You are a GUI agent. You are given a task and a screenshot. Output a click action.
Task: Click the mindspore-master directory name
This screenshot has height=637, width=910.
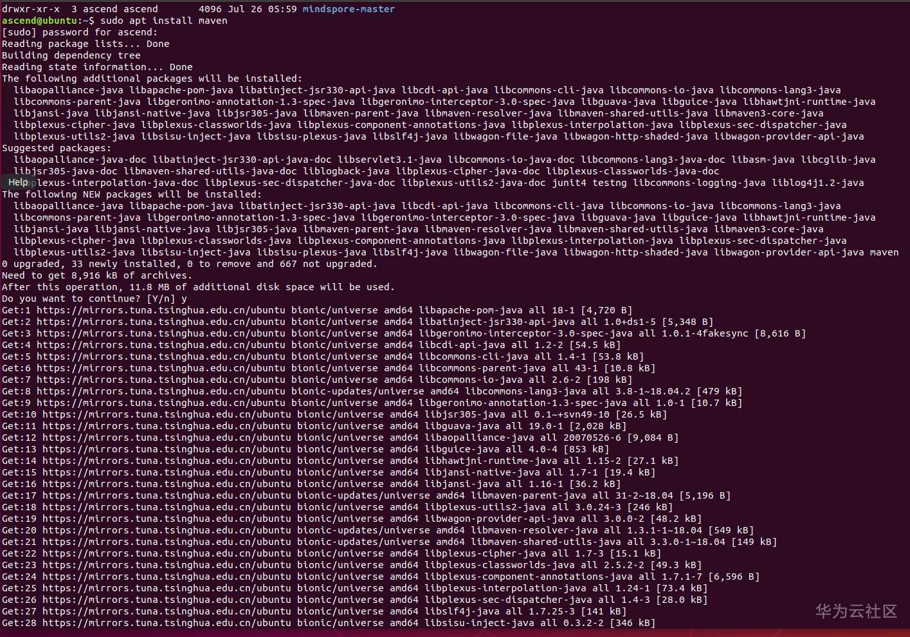pos(349,9)
